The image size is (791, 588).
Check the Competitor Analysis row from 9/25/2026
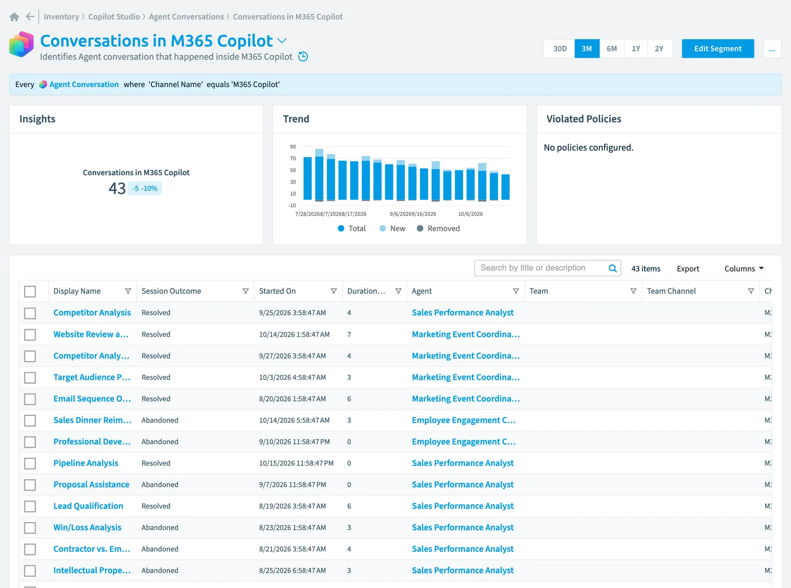[x=30, y=313]
